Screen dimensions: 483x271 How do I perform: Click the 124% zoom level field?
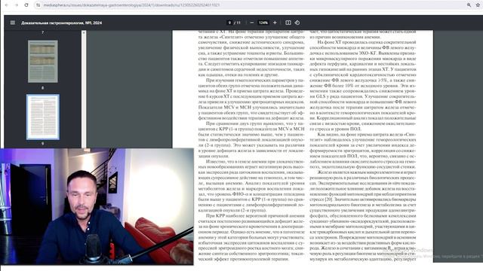[263, 23]
